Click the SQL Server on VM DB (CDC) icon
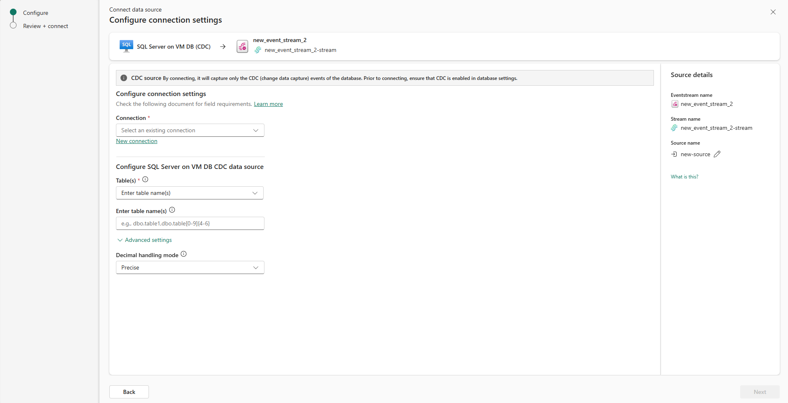Screen dimensions: 788x403 pos(126,46)
